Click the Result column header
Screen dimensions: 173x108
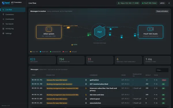[x=148, y=75]
